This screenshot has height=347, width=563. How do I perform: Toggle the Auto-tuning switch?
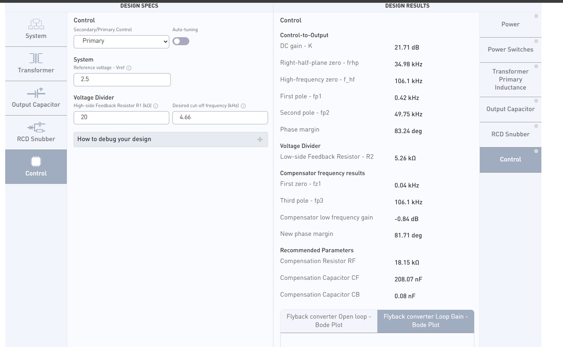181,41
